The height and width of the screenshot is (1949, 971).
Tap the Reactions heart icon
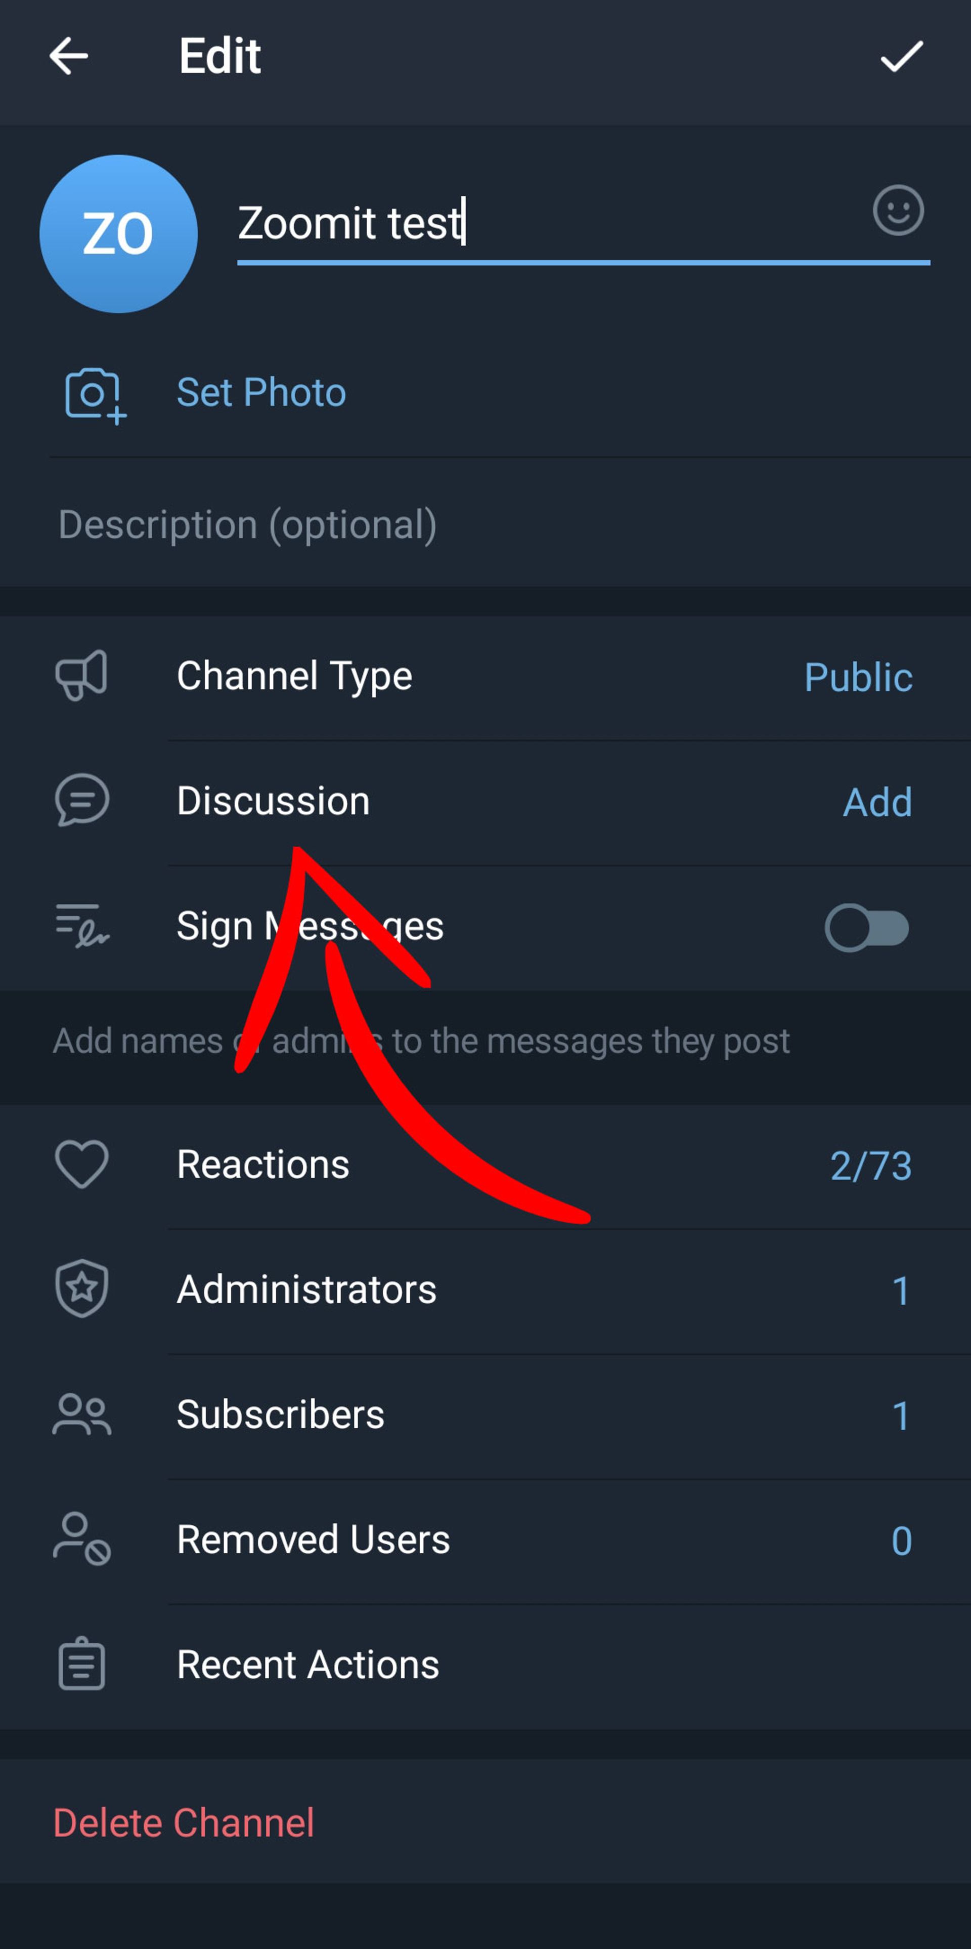pyautogui.click(x=81, y=1164)
